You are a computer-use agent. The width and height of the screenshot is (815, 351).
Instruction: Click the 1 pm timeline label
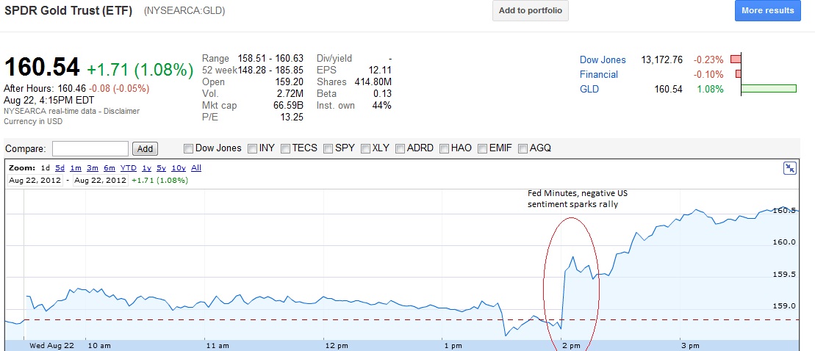453,346
